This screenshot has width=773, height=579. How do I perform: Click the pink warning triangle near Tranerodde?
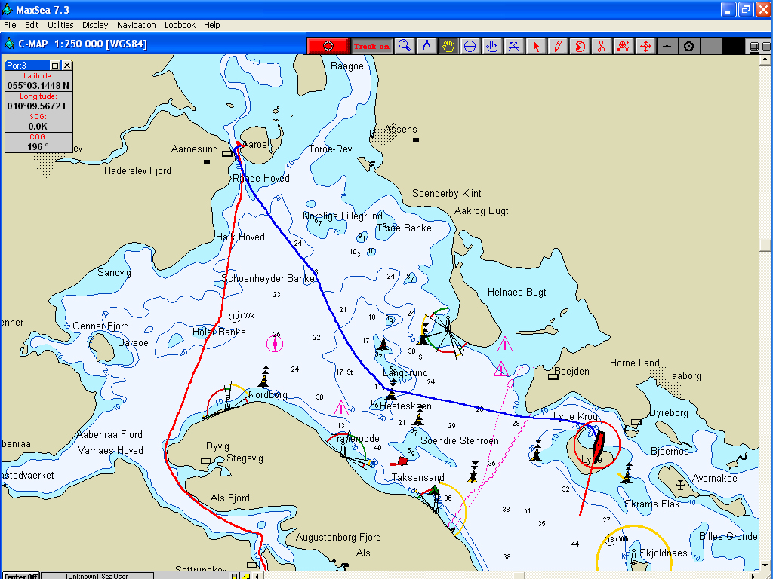pyautogui.click(x=341, y=408)
